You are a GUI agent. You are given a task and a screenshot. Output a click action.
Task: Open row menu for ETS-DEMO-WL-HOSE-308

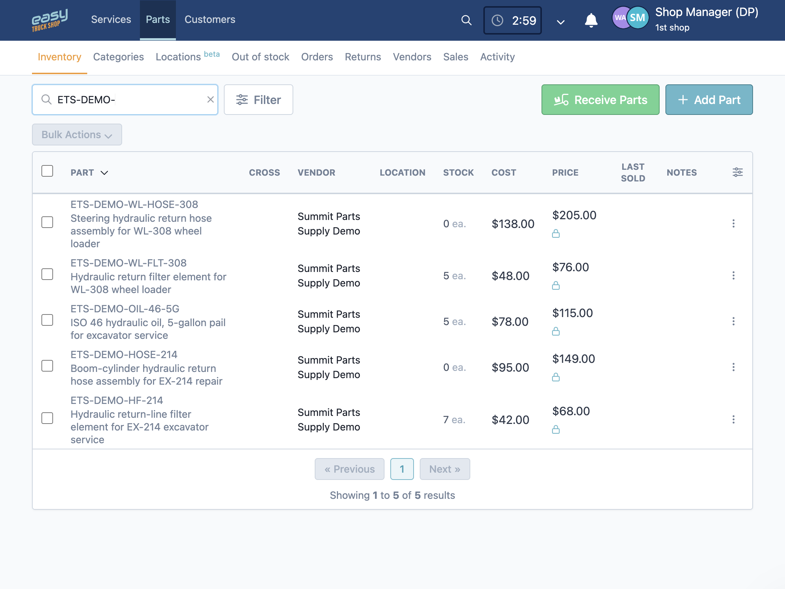click(x=733, y=224)
